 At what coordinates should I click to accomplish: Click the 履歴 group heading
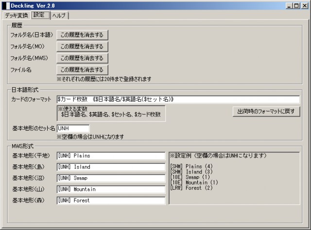click(17, 25)
